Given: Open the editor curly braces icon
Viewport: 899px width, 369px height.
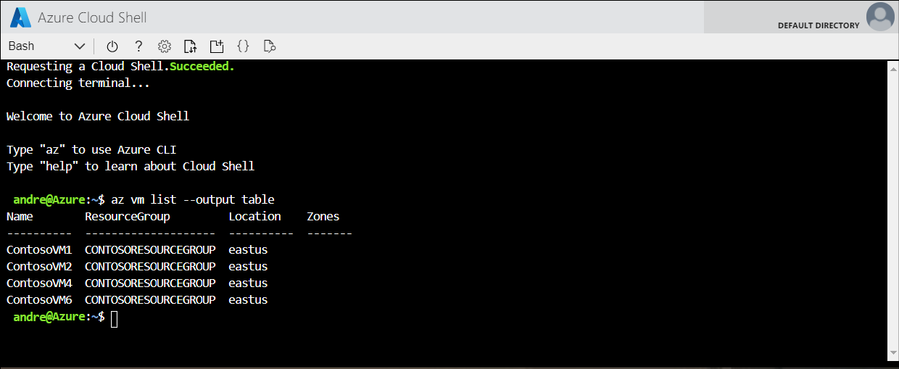Looking at the screenshot, I should pyautogui.click(x=243, y=46).
